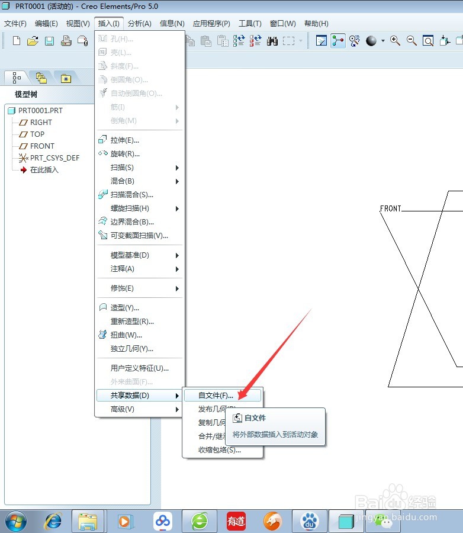The width and height of the screenshot is (463, 533).
Task: Open the Windows Start button
Action: click(16, 521)
